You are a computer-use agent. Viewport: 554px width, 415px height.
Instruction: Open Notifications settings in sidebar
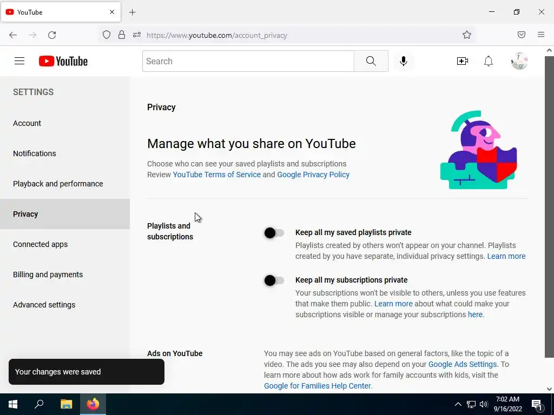click(x=65, y=153)
